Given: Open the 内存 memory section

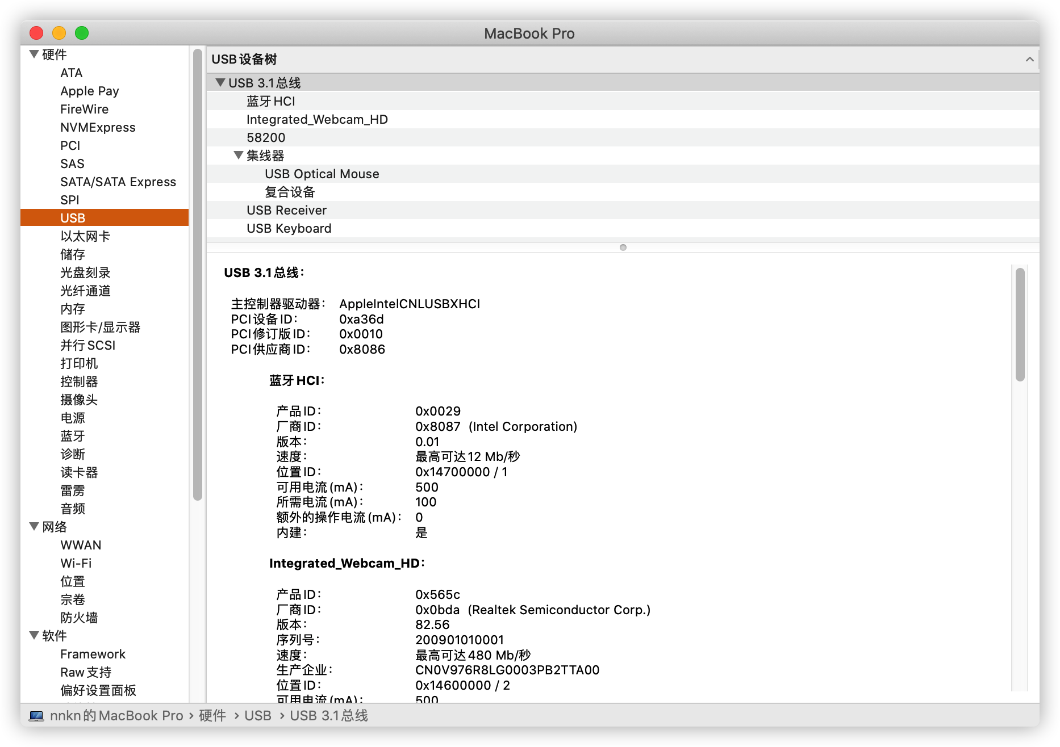Looking at the screenshot, I should (x=73, y=309).
